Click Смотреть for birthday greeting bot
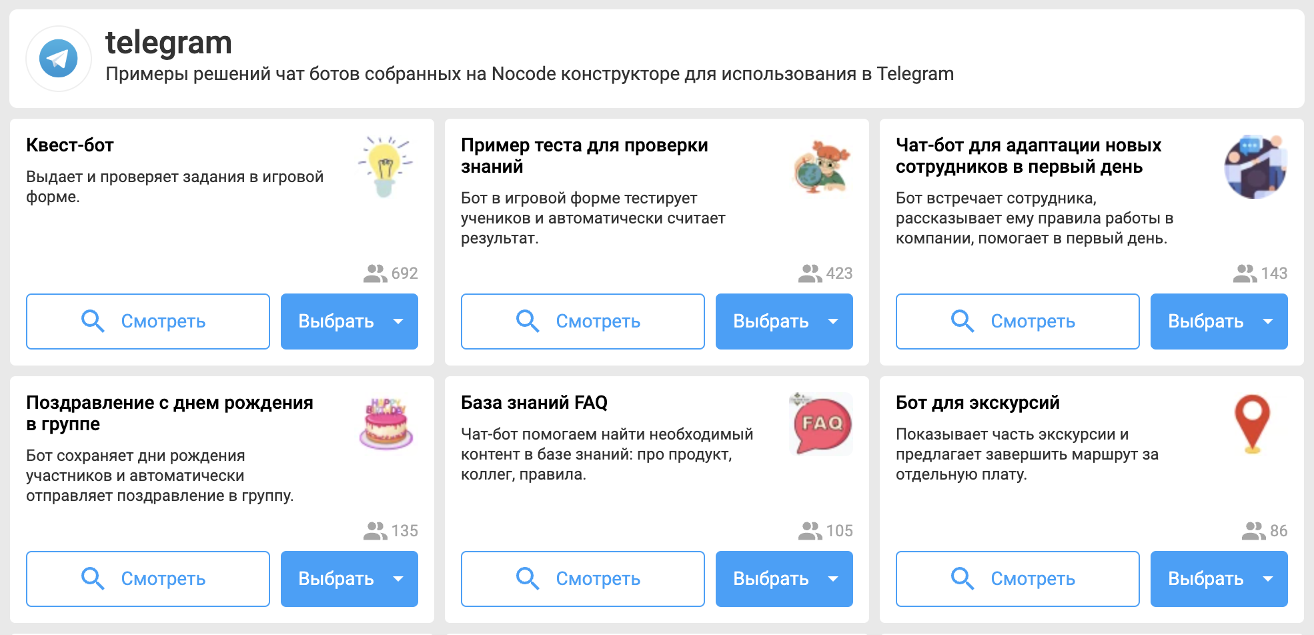The width and height of the screenshot is (1314, 635). pyautogui.click(x=148, y=579)
